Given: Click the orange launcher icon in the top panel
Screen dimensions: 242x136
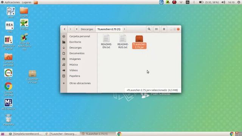Looking at the screenshot, I should (36, 2).
